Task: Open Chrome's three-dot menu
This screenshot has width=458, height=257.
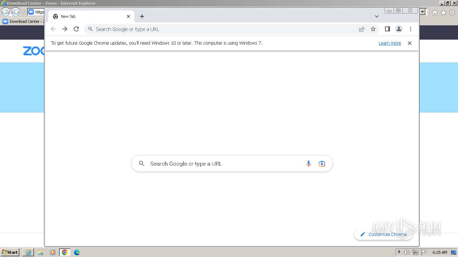Action: click(x=410, y=29)
